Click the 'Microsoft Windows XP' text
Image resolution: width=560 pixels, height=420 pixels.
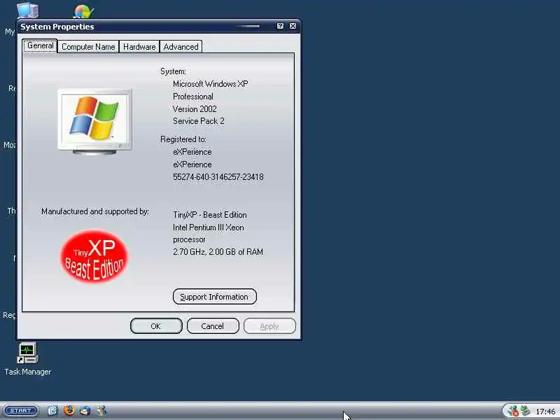tap(211, 84)
